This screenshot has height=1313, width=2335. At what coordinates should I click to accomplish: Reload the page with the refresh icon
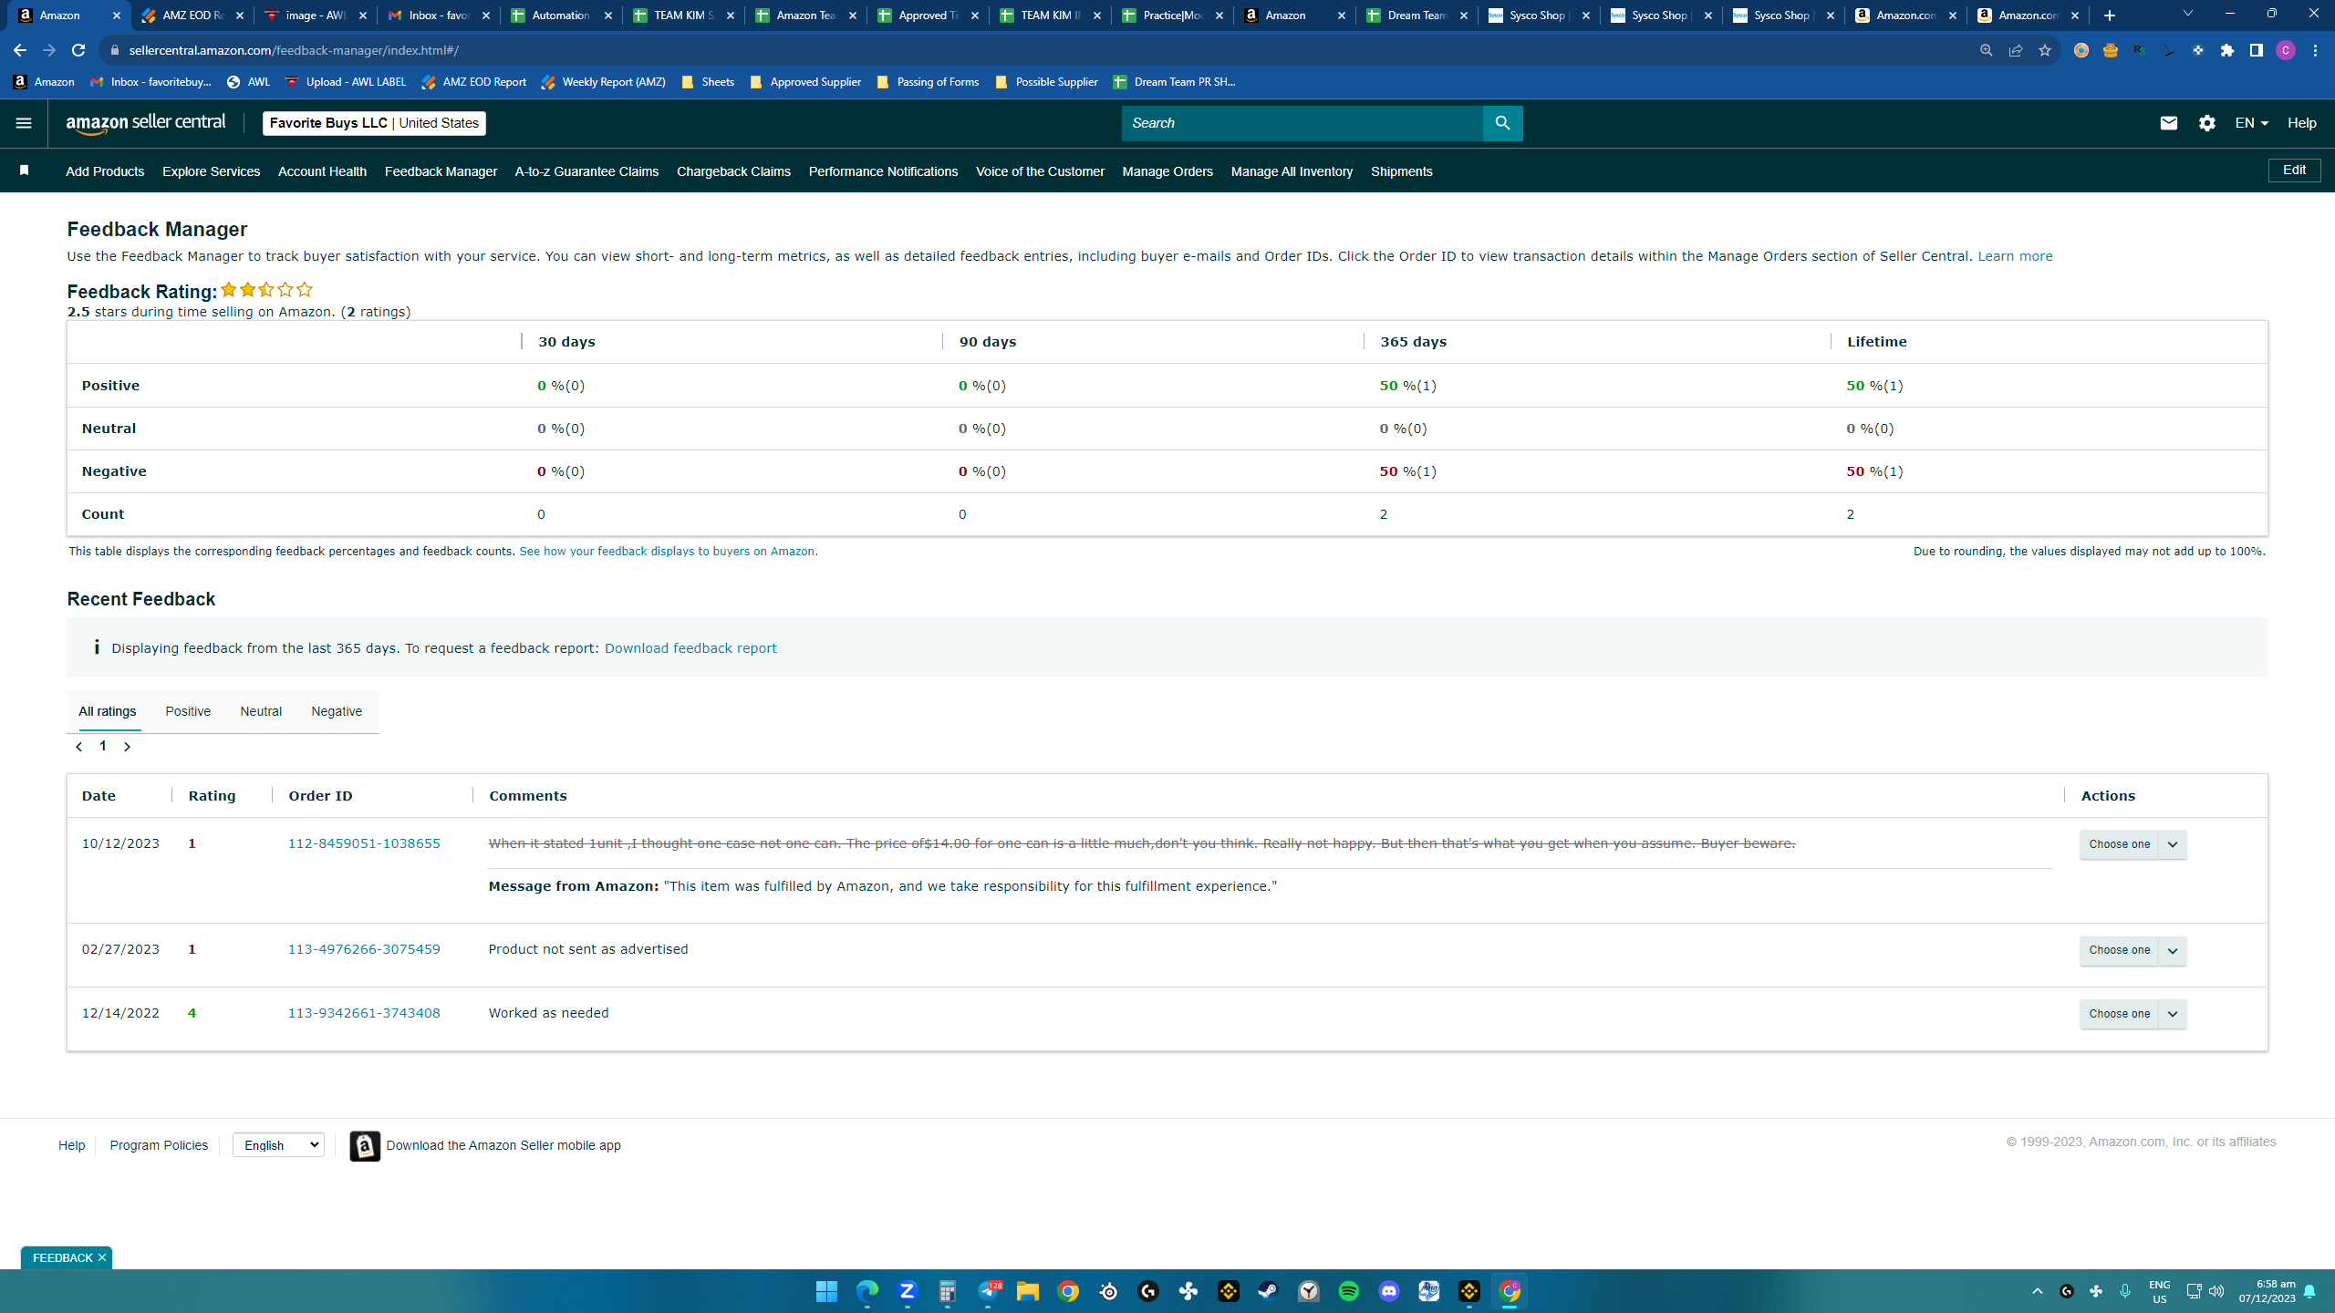(x=78, y=50)
